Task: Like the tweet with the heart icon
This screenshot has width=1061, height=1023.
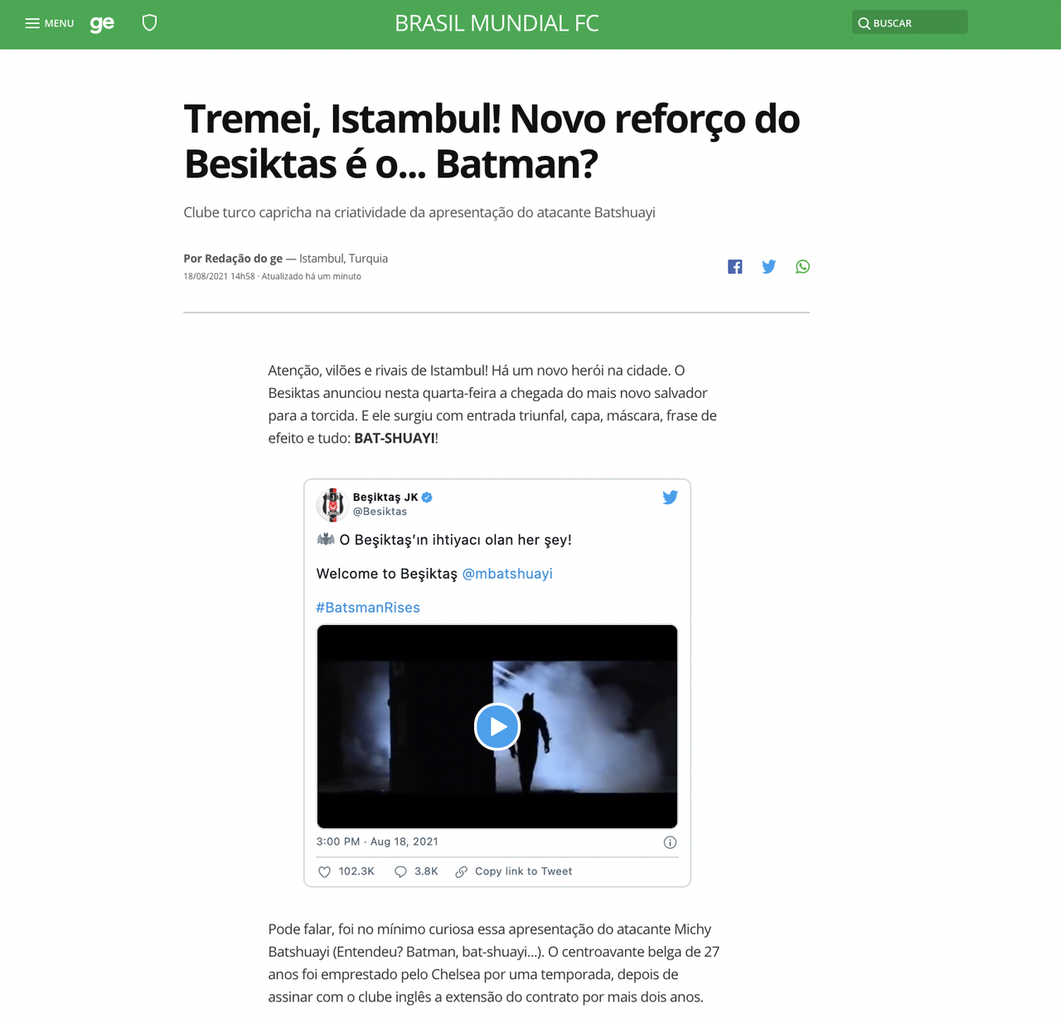Action: [x=325, y=871]
